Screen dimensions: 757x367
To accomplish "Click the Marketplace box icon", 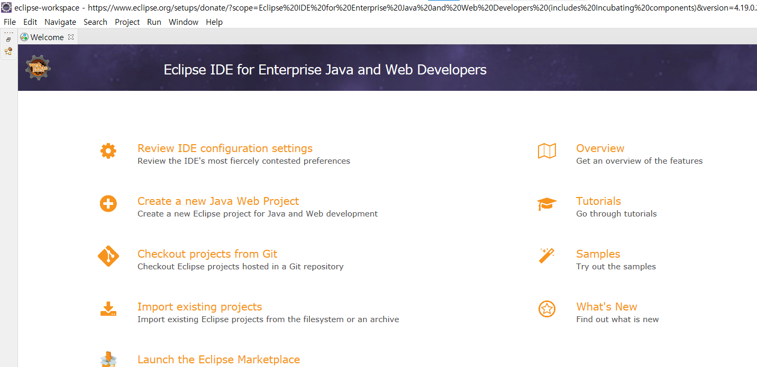I will point(108,359).
